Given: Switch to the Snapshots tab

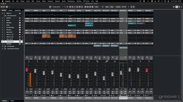Looking at the screenshot, I should click(x=18, y=10).
